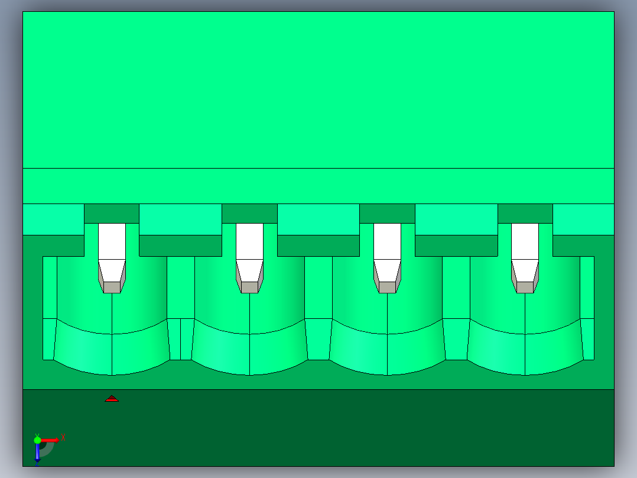The height and width of the screenshot is (478, 637).
Task: Click the green Y axis ball of triad
Action: point(37,440)
